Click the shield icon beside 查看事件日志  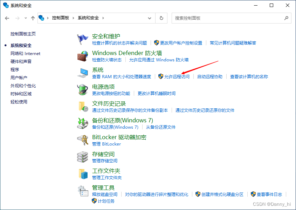[x=253, y=194]
